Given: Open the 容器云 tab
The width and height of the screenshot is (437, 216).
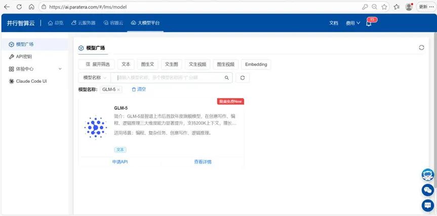Looking at the screenshot, I should coord(113,23).
